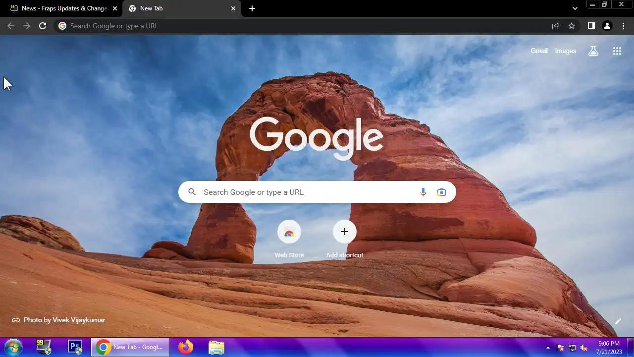Open the network tray icon
The width and height of the screenshot is (634, 357).
tap(572, 348)
